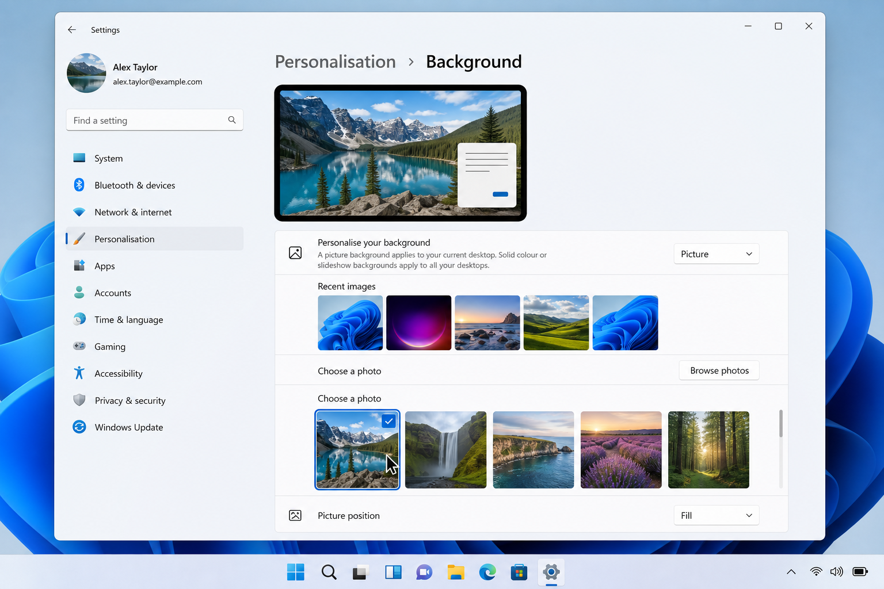This screenshot has height=589, width=884.
Task: Open Bluetooth & devices via its icon
Action: tap(79, 185)
